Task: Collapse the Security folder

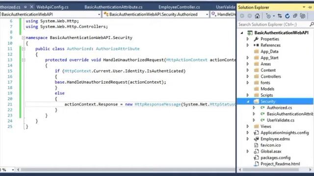Action: click(248, 101)
